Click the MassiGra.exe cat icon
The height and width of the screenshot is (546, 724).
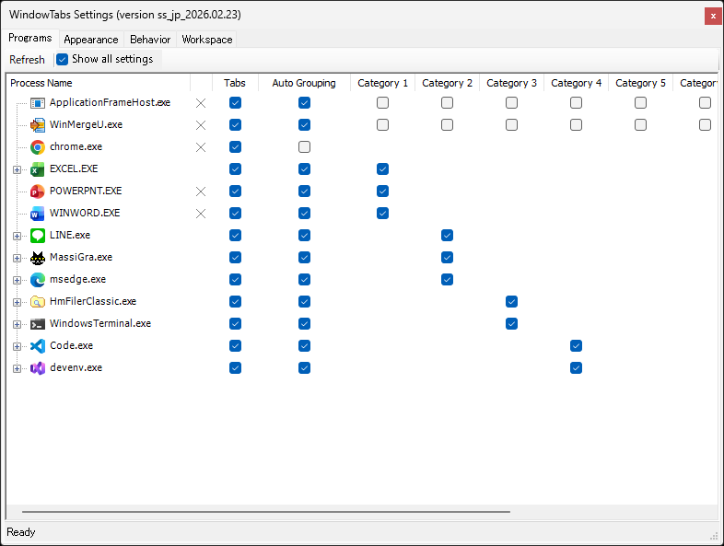tap(38, 258)
